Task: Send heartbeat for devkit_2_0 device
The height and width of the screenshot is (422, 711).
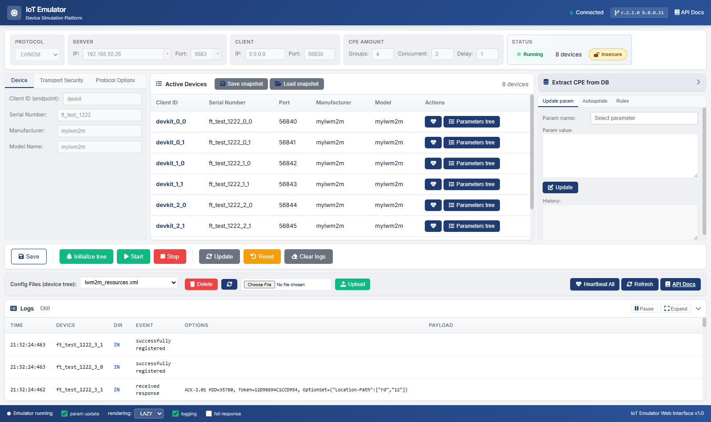Action: click(433, 205)
